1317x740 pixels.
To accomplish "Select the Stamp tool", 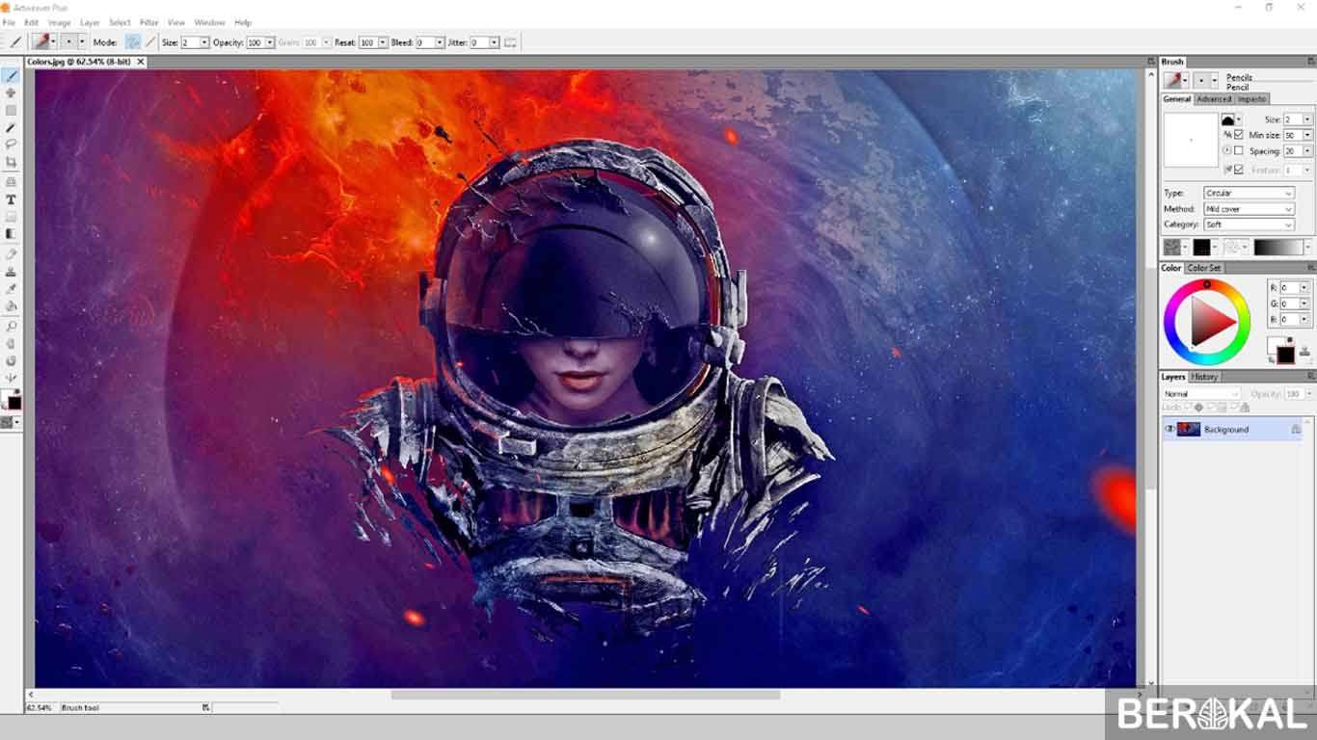I will coord(11,271).
